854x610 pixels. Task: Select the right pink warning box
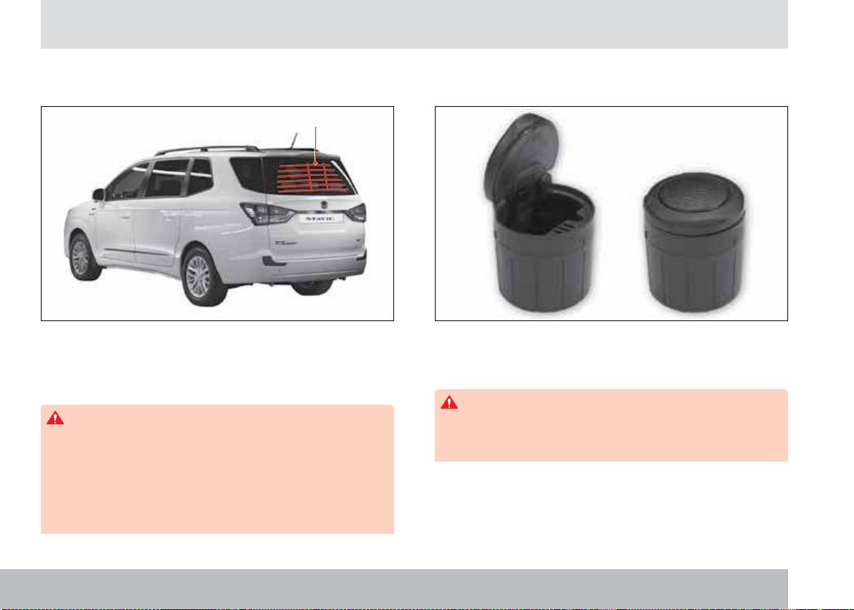(x=611, y=425)
